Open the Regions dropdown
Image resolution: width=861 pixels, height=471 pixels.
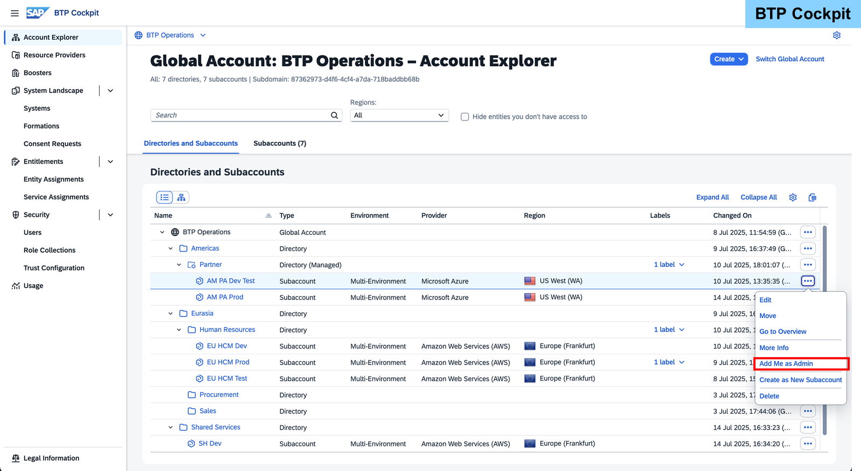pyautogui.click(x=399, y=115)
